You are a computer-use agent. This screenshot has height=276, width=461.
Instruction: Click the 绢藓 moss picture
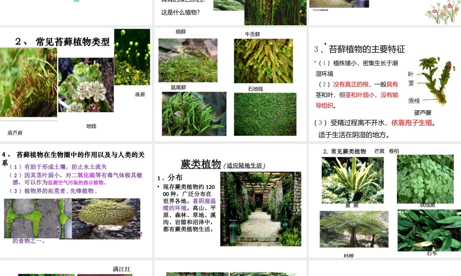click(x=188, y=60)
